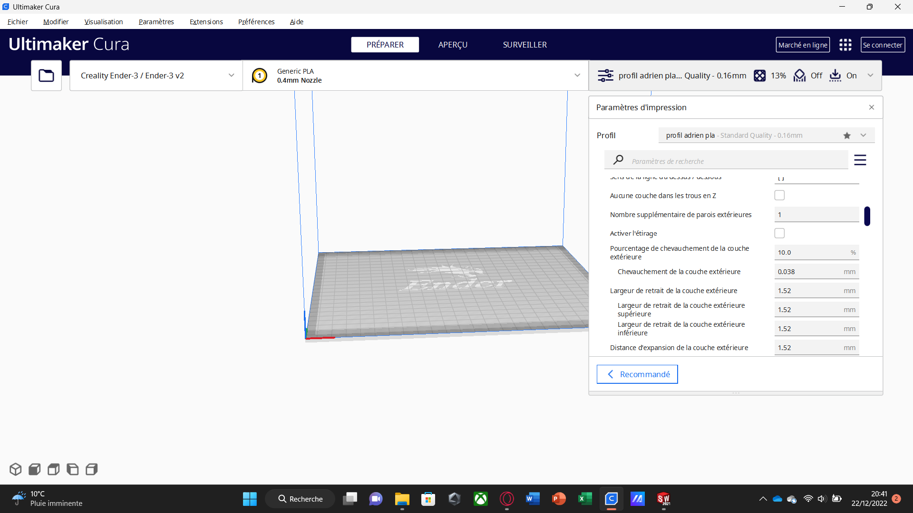Click the profile favorite star icon
Viewport: 913px width, 513px height.
[846, 135]
